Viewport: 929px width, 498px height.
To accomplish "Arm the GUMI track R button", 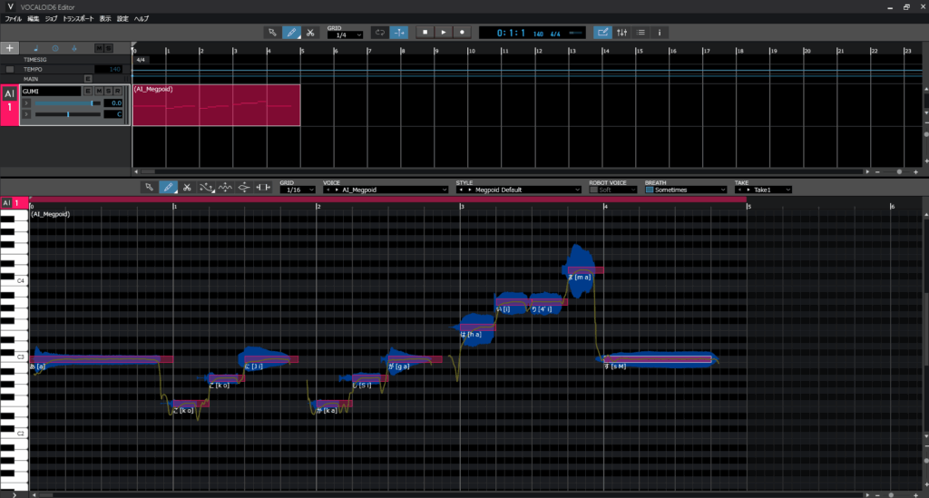I will (x=118, y=92).
